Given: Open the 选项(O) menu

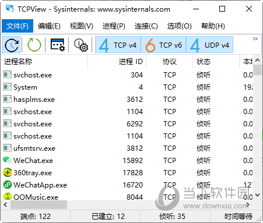Looking at the screenshot, I should 179,26.
